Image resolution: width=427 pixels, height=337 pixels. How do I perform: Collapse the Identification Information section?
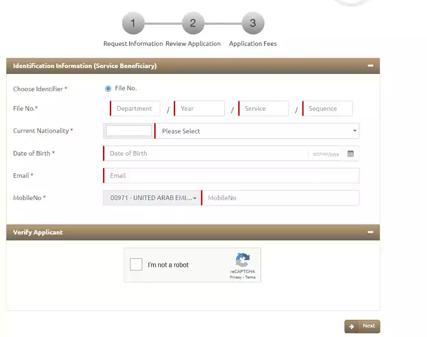[370, 66]
